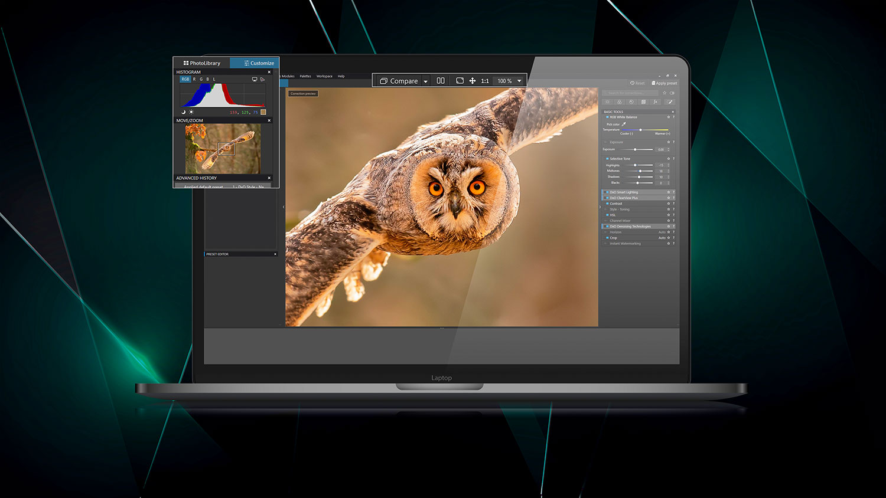
Task: Show the Geometry tools icon
Action: 643,102
